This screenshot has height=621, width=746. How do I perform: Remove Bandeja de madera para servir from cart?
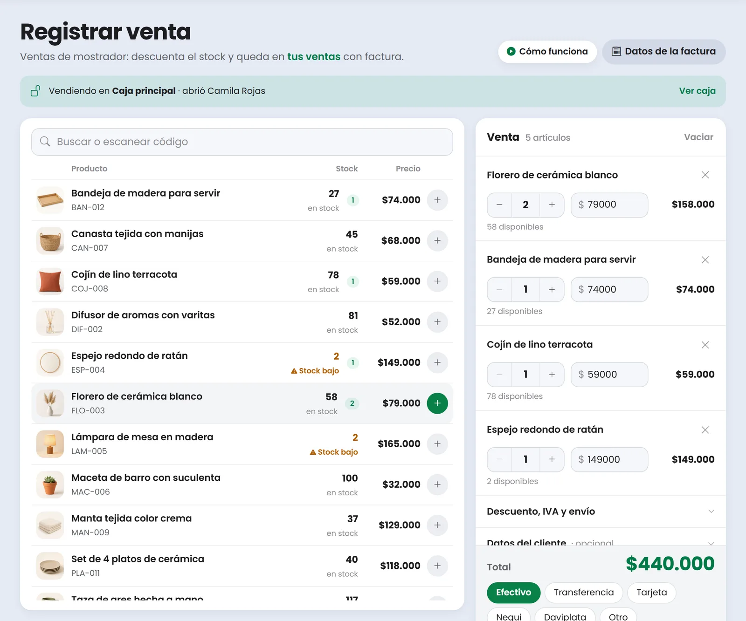[705, 259]
